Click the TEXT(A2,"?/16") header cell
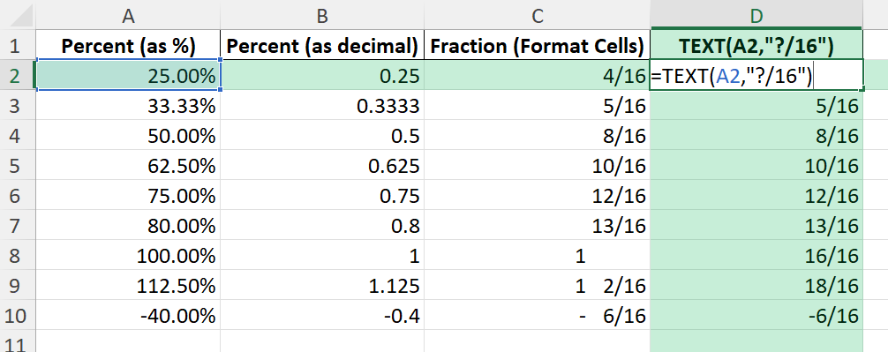 pos(756,45)
